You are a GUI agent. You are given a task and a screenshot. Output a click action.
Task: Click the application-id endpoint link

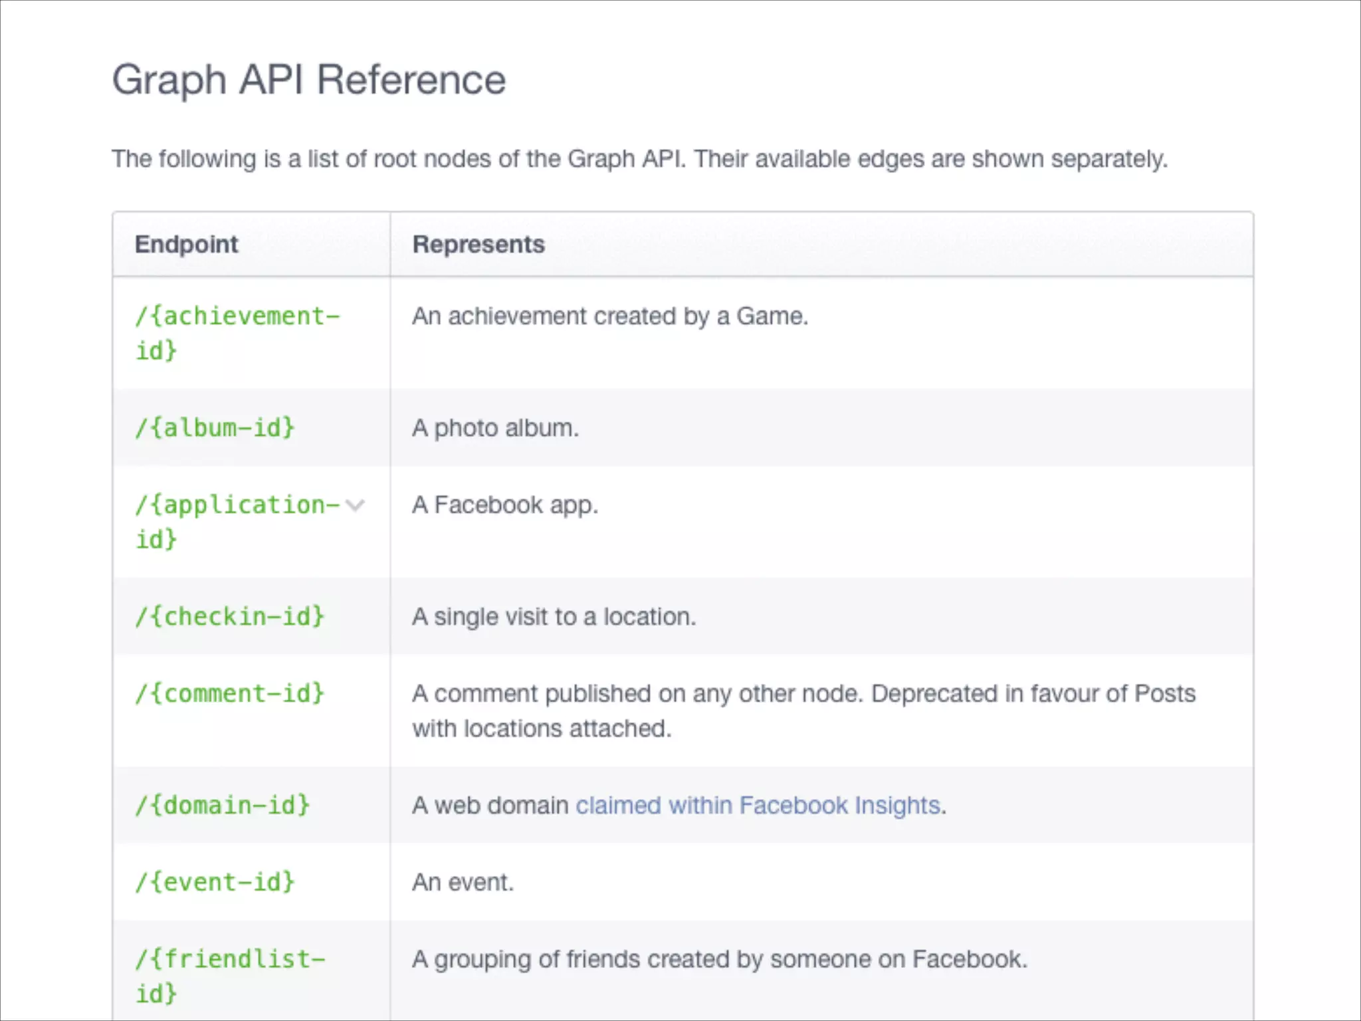coord(237,506)
